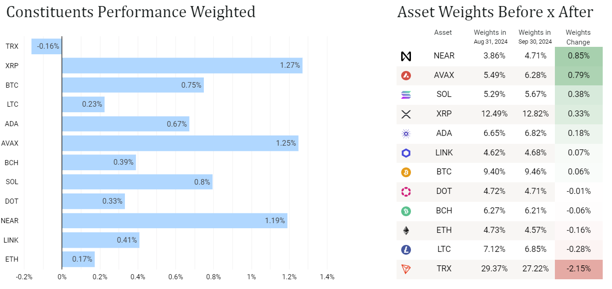Image resolution: width=612 pixels, height=289 pixels.
Task: Click the NEAR protocol logo icon
Action: click(x=406, y=56)
